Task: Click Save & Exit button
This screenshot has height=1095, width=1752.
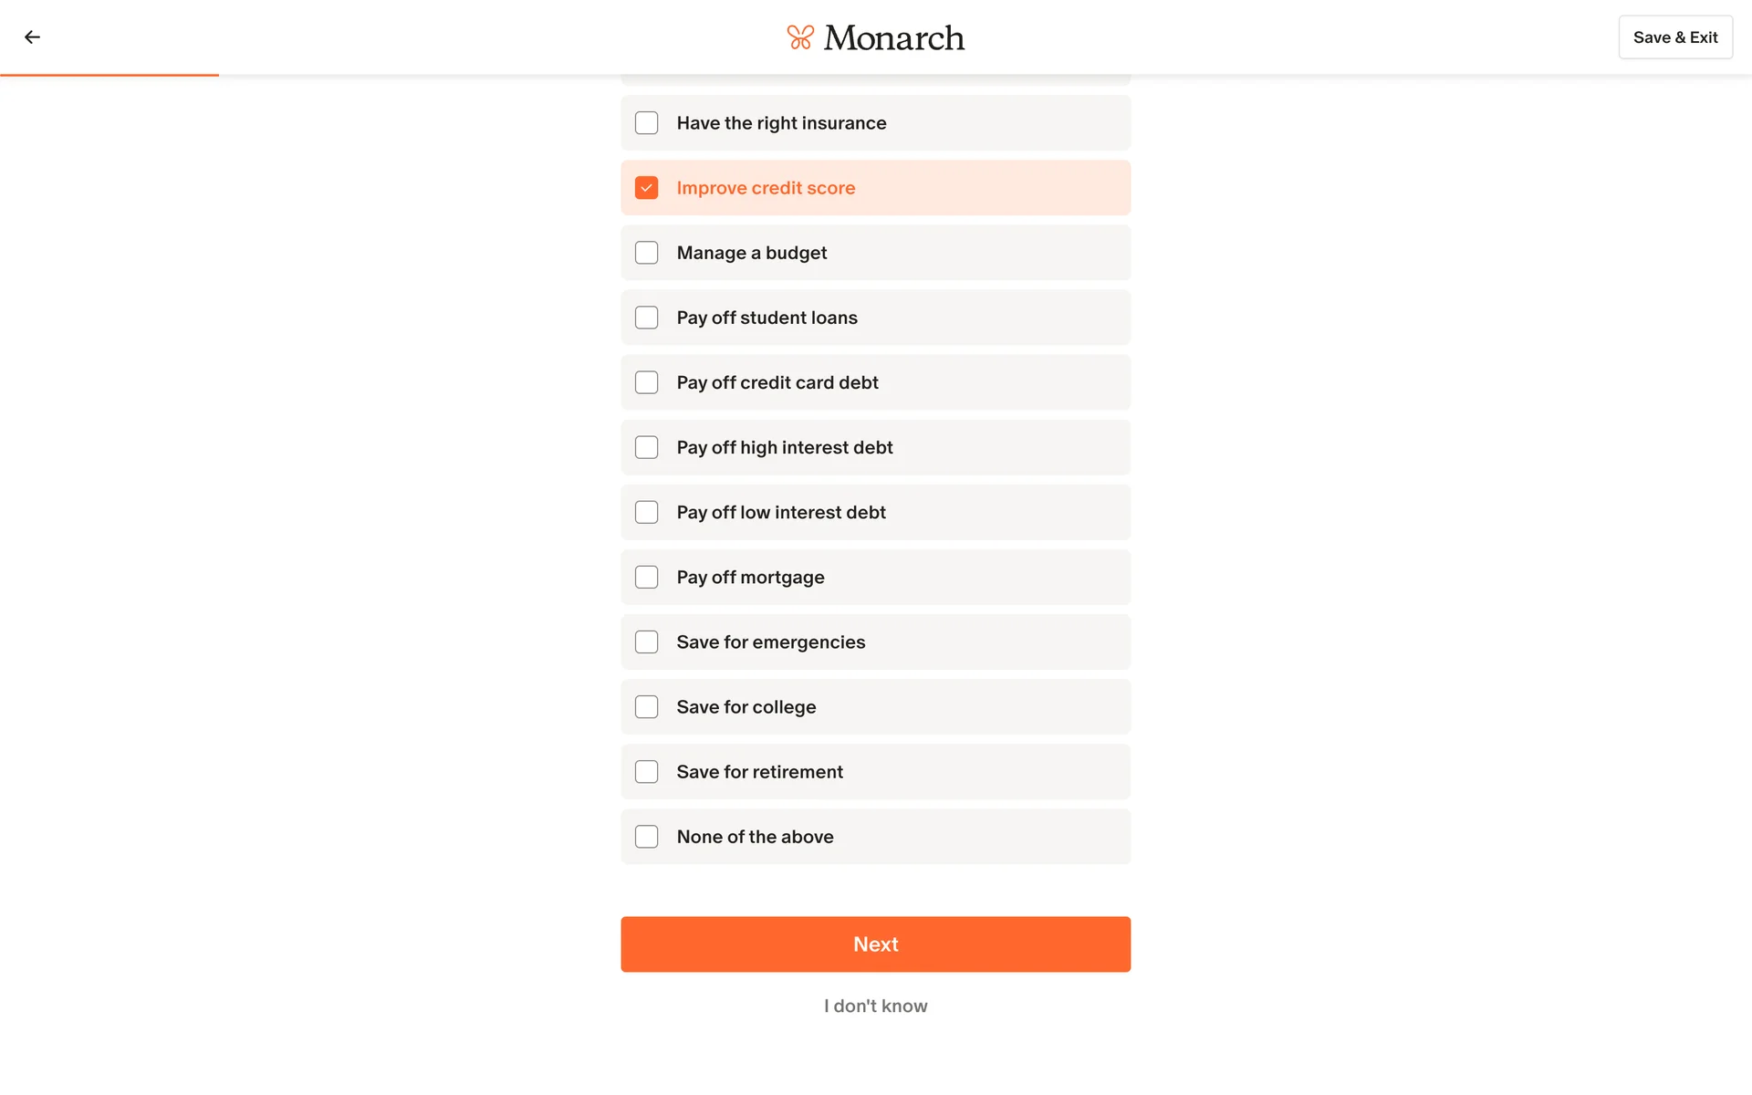Action: (x=1674, y=37)
